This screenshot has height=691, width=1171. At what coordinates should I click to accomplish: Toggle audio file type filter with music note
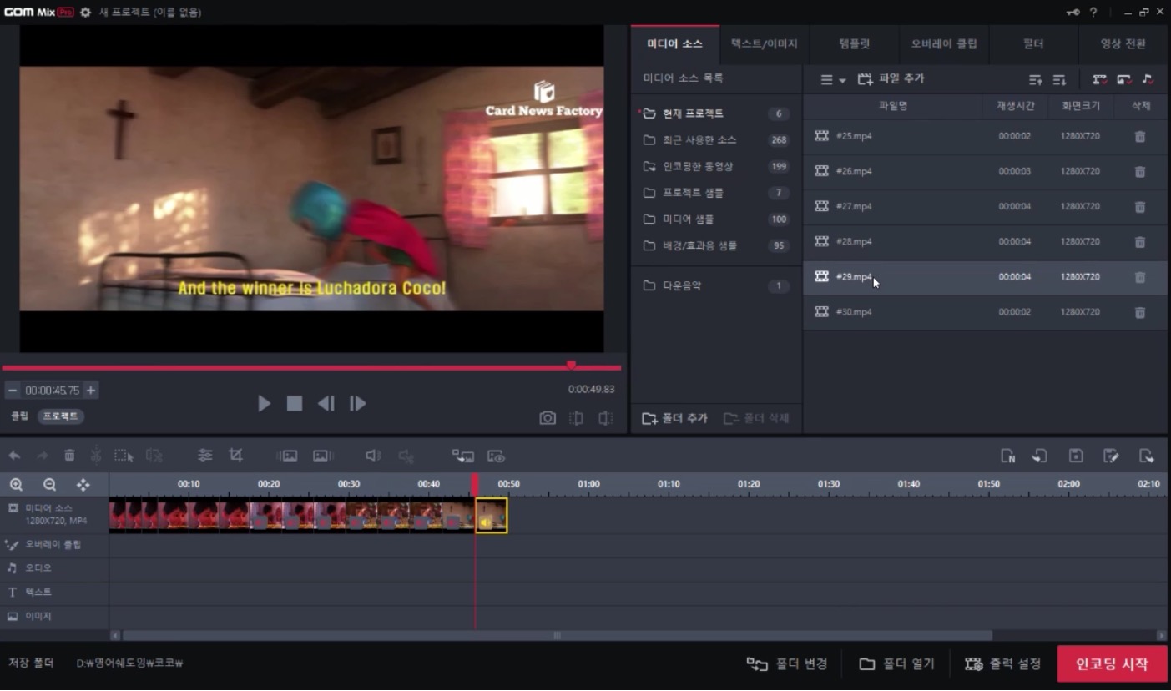(x=1148, y=80)
